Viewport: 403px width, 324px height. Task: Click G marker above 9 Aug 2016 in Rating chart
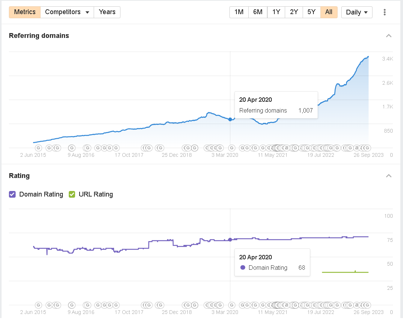coord(72,305)
